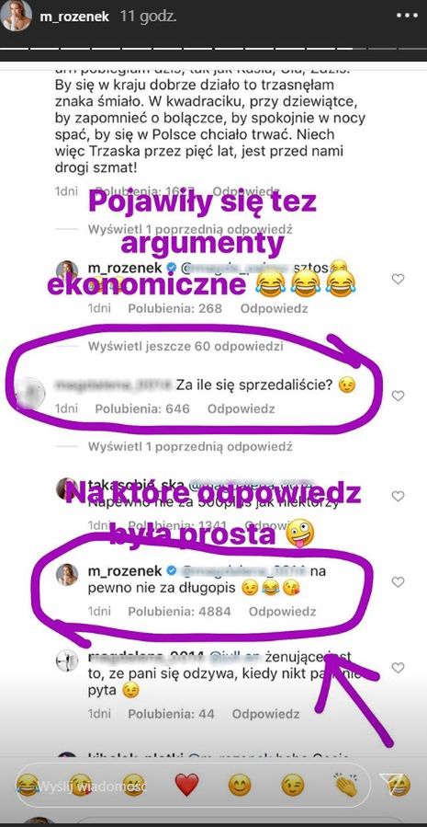The width and height of the screenshot is (427, 827).
Task: Open the three-dot story options menu
Action: click(407, 16)
